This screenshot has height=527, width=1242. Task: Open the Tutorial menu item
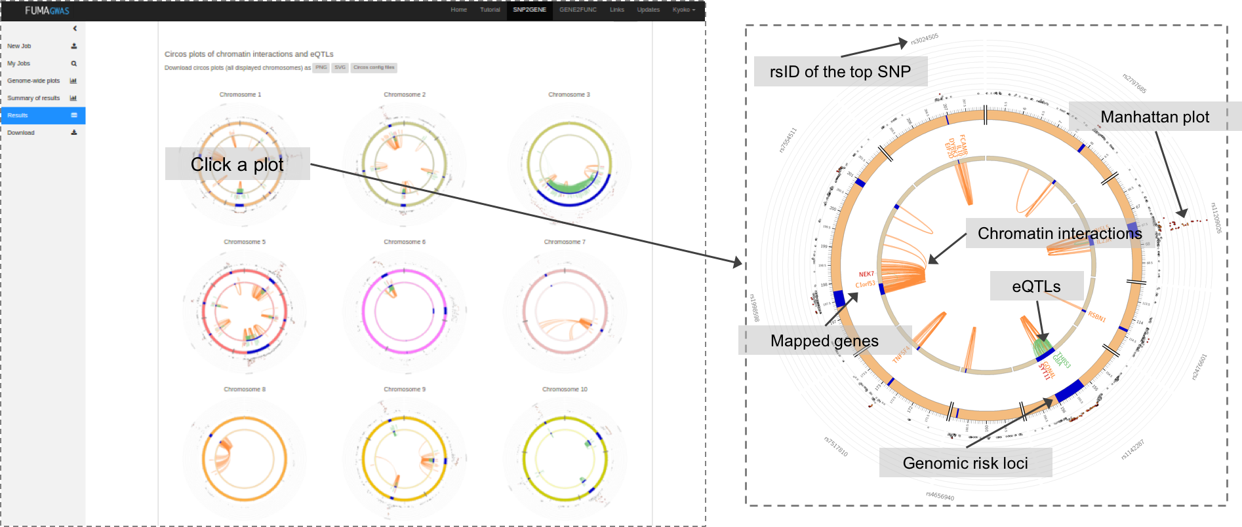[490, 10]
